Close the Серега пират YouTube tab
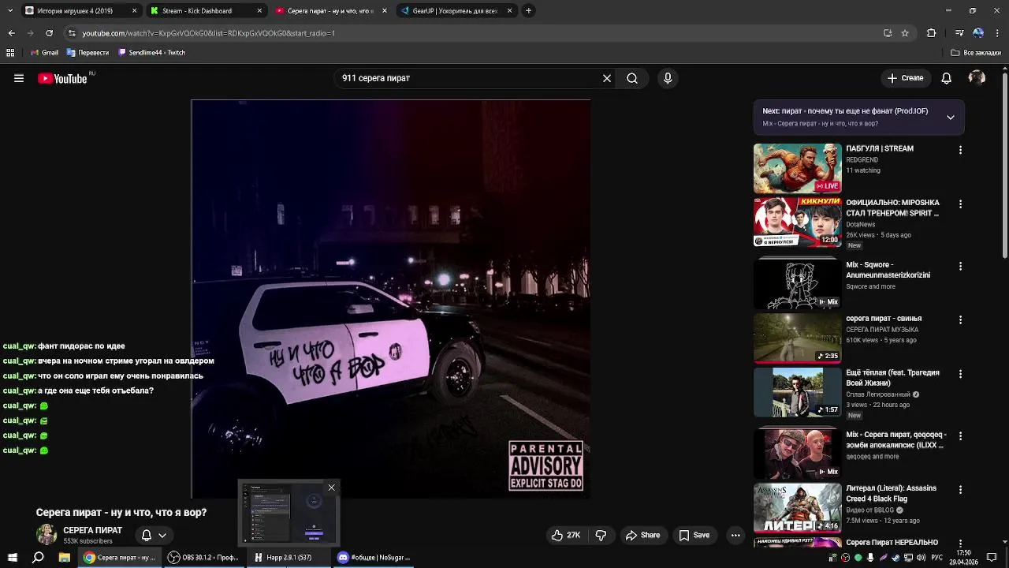Screen dimensions: 1009x568 click(x=385, y=10)
